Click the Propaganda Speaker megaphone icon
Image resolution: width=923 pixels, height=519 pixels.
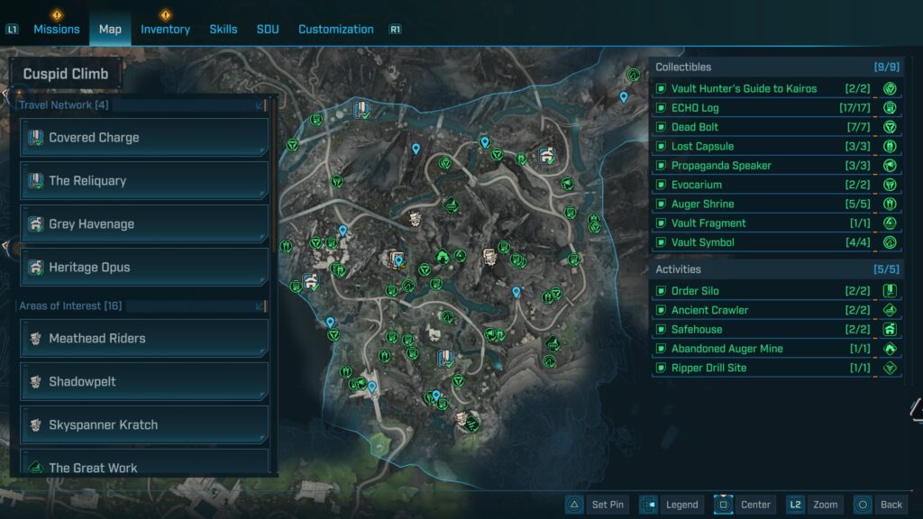(890, 166)
